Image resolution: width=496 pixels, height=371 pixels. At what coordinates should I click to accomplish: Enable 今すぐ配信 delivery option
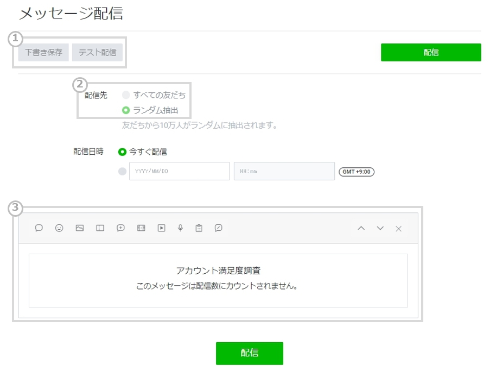coord(122,152)
